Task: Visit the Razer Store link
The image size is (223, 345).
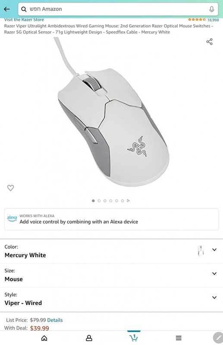Action: click(24, 20)
